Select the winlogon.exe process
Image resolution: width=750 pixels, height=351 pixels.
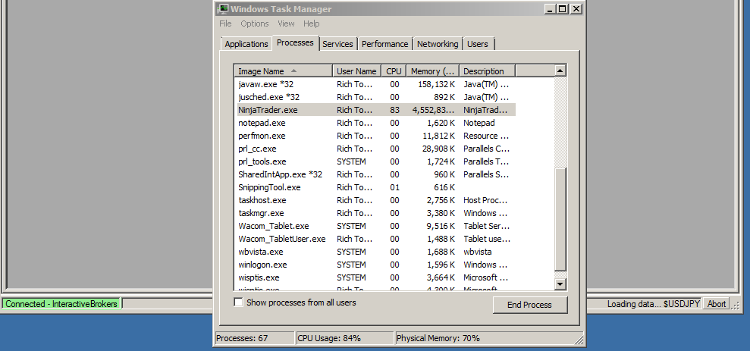click(x=376, y=265)
